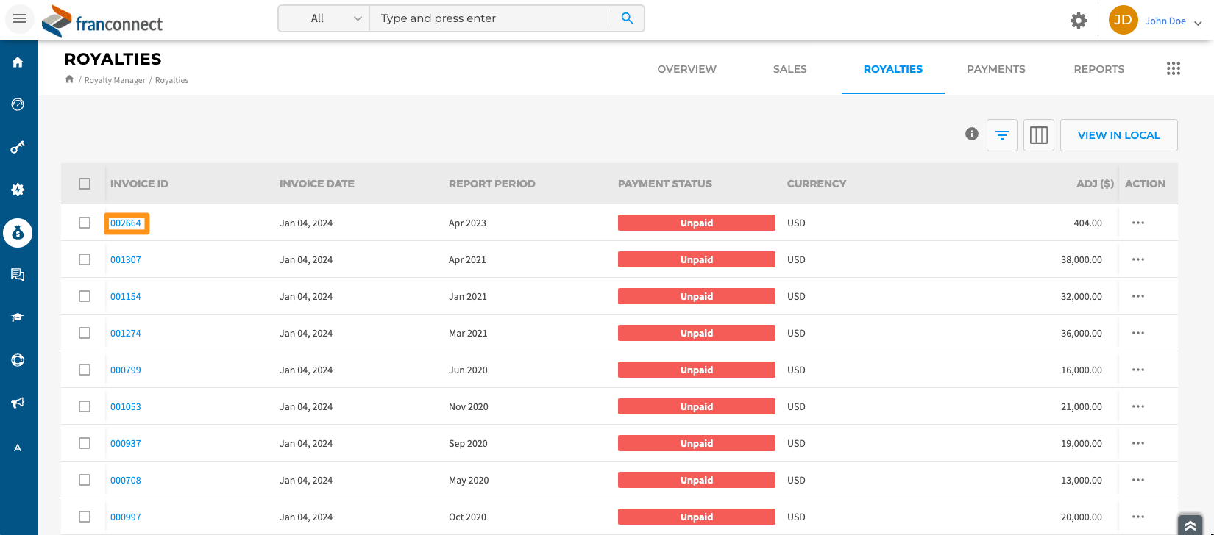This screenshot has height=535, width=1214.
Task: Open the 'A' icon in sidebar
Action: (x=18, y=448)
